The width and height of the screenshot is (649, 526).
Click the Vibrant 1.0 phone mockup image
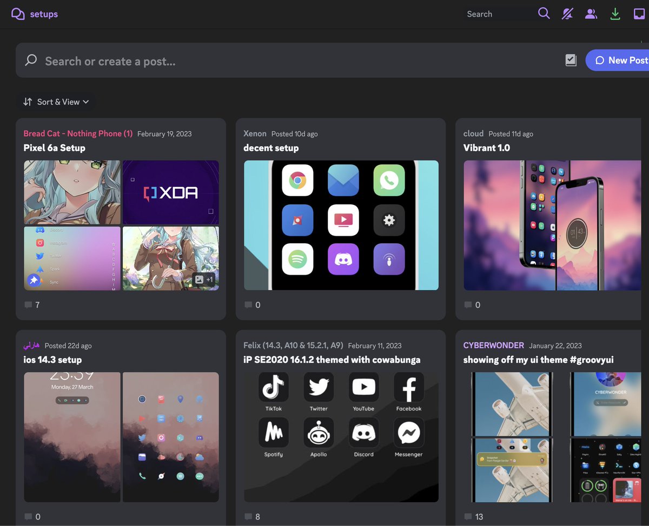[x=552, y=225]
